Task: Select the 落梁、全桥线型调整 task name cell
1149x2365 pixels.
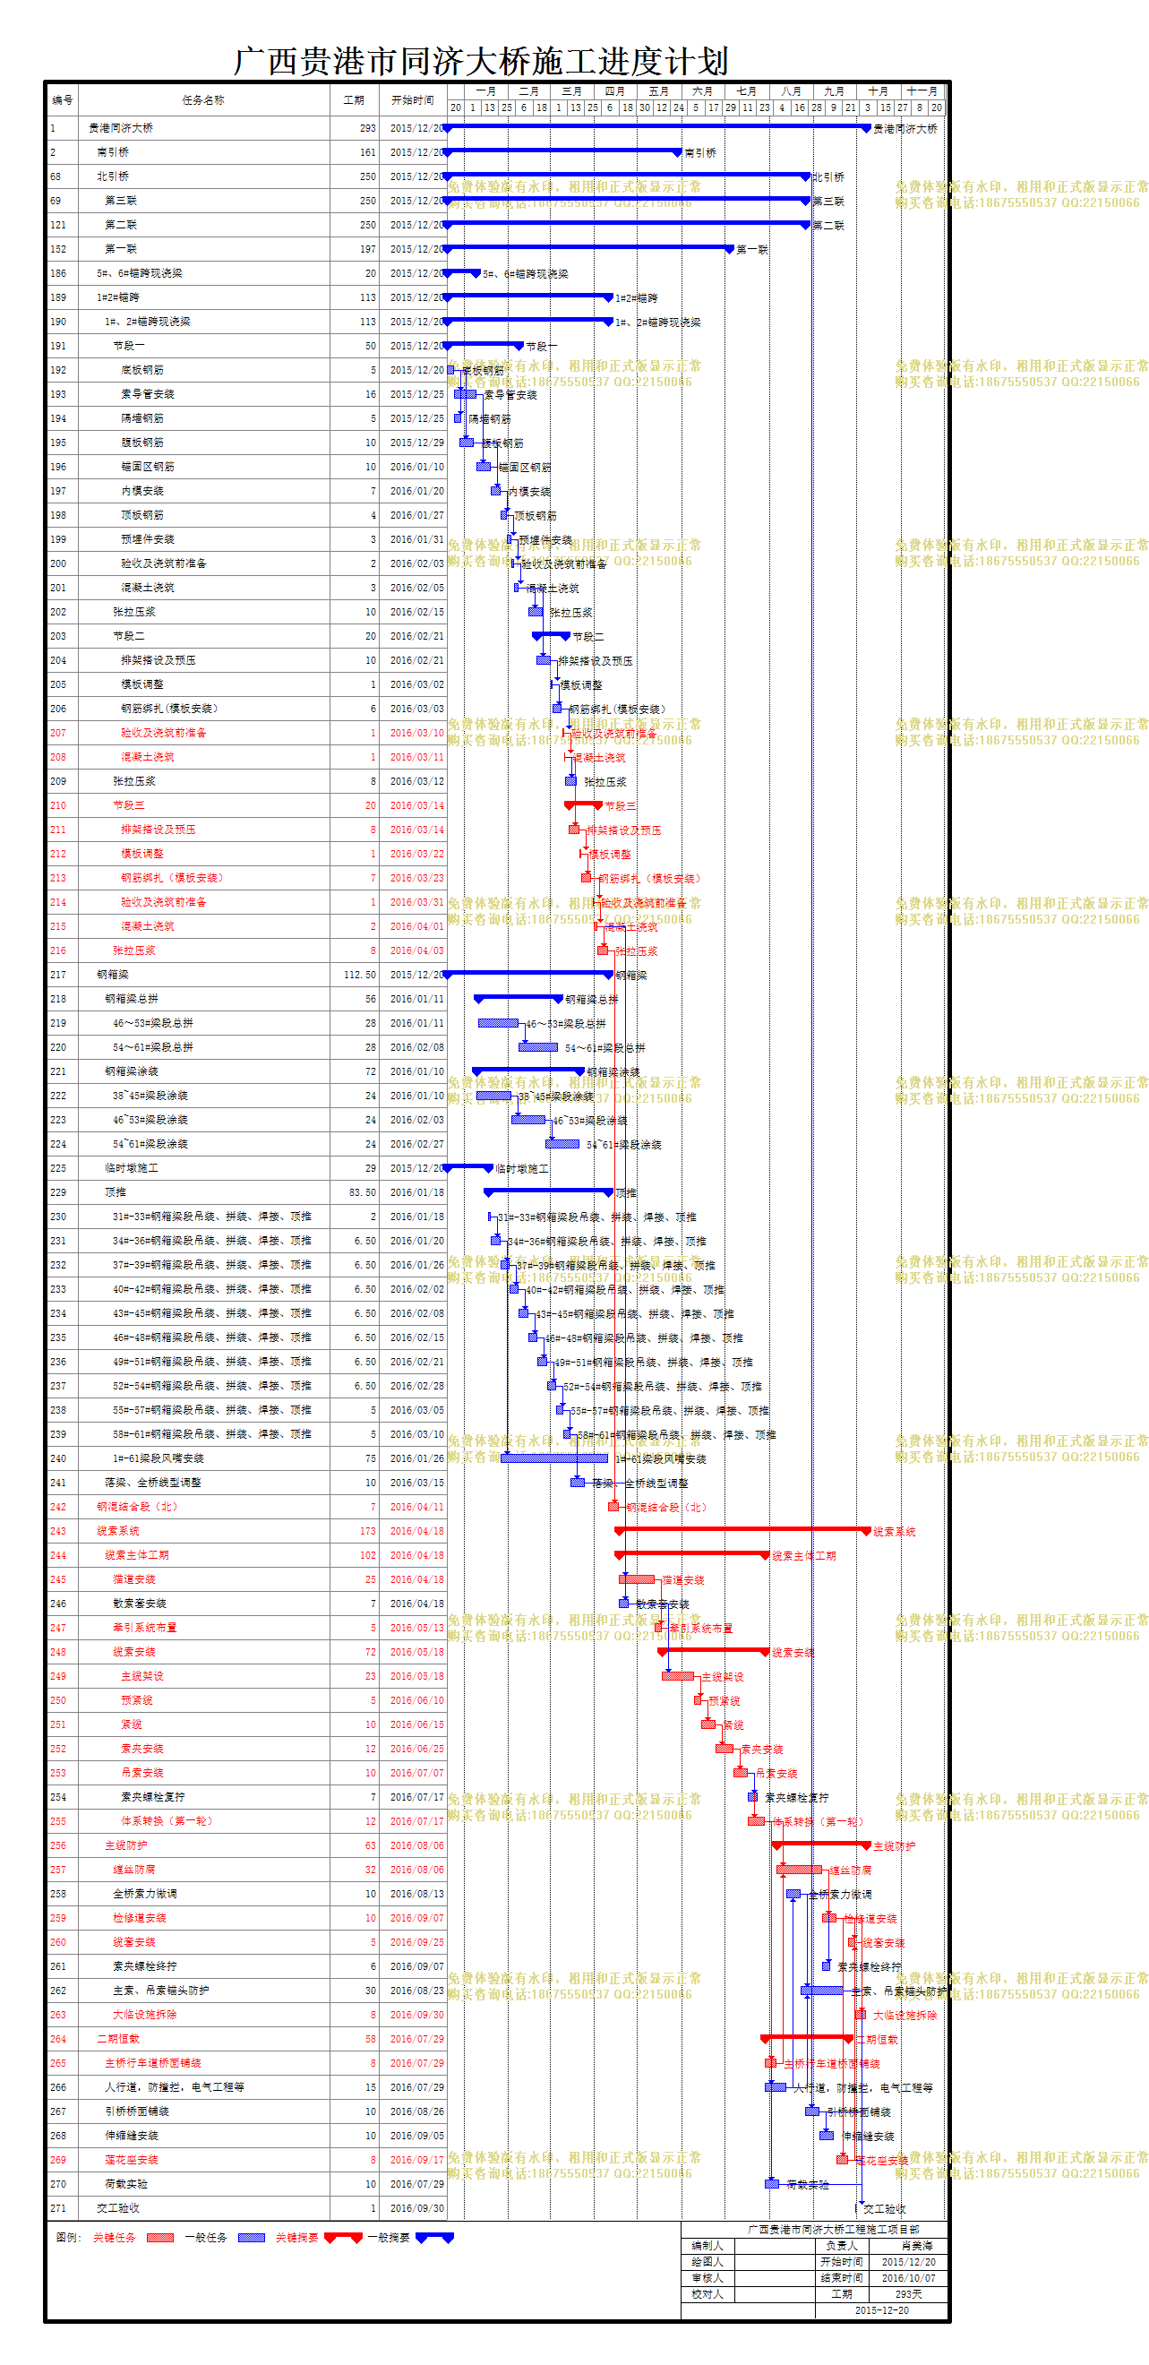Action: [153, 1483]
